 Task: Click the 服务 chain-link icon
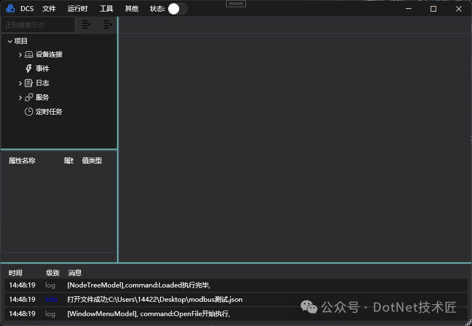pos(29,97)
